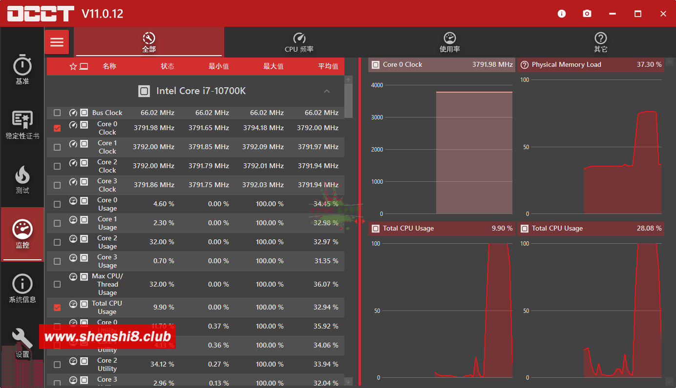Open the hamburger menu button

pos(57,42)
